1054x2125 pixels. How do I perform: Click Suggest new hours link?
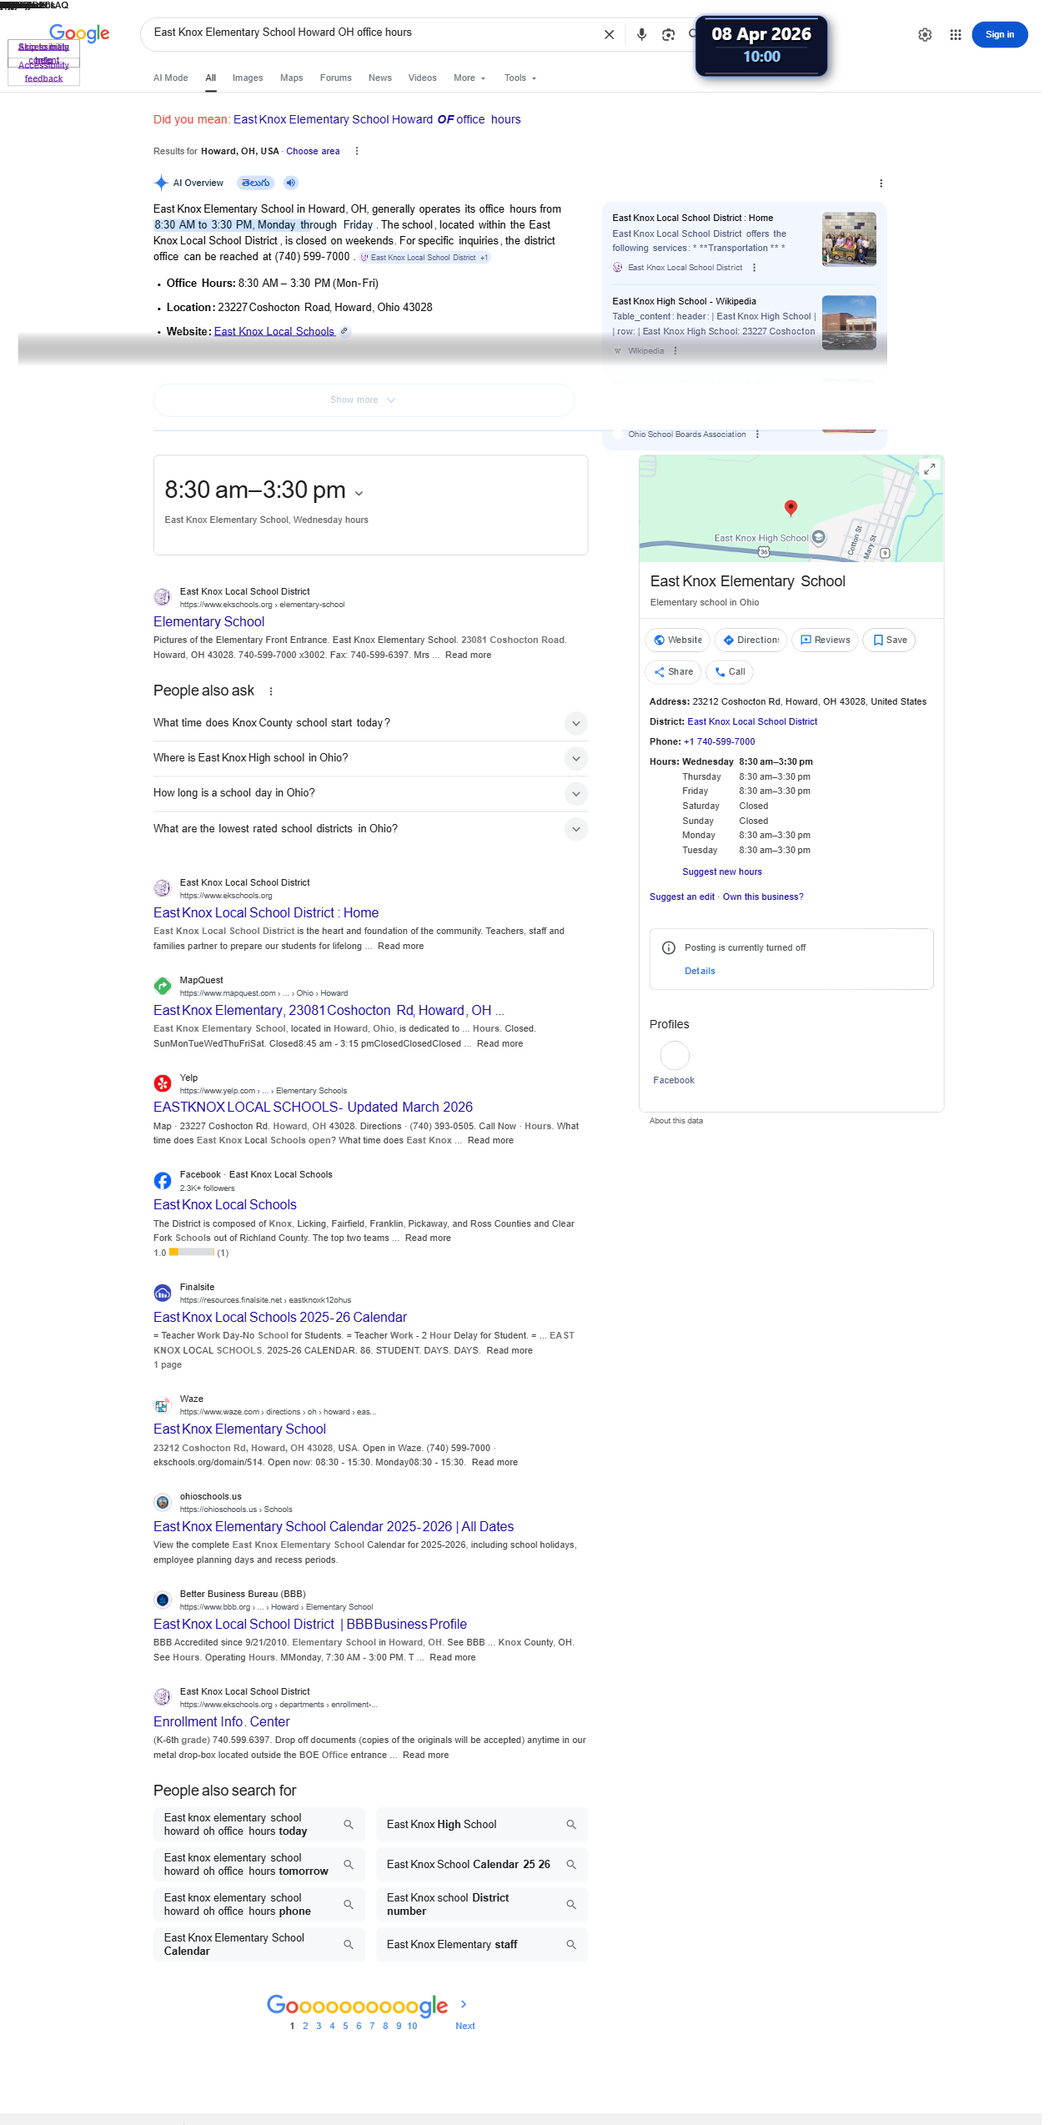[722, 872]
